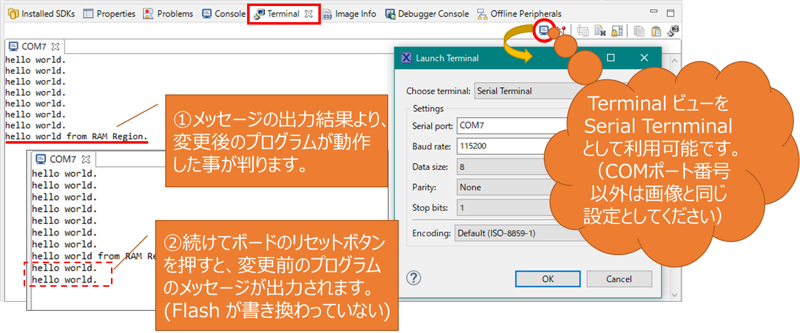
Task: Click the Copy icon in the Terminal toolbar
Action: (639, 31)
